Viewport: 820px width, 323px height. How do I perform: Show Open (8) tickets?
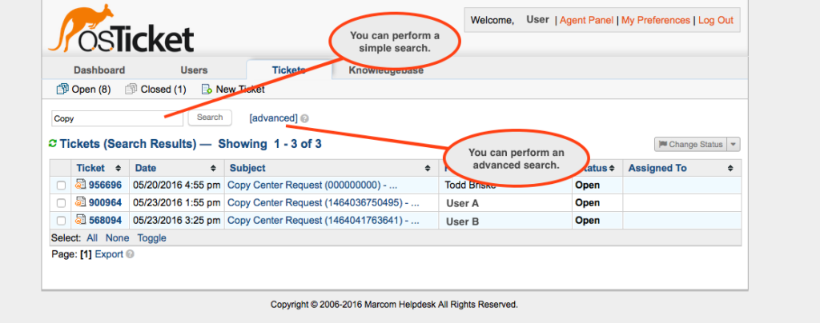pyautogui.click(x=83, y=90)
